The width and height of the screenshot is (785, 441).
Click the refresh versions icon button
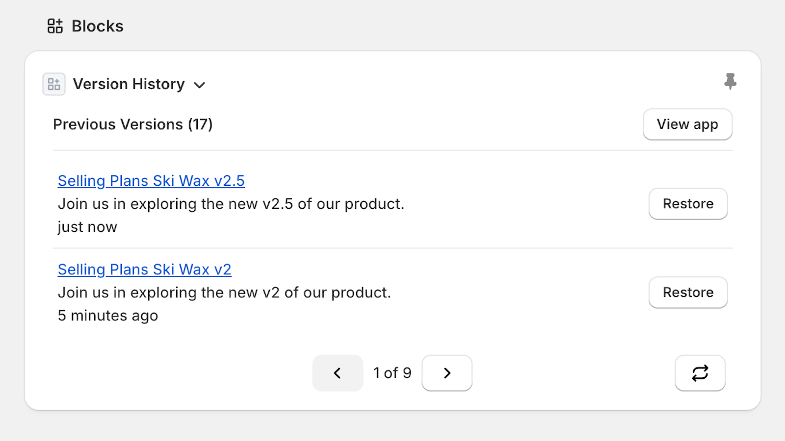[x=700, y=373]
